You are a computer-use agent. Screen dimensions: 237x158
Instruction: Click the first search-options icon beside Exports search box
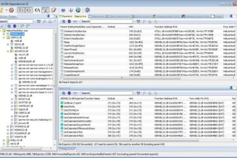pyautogui.click(x=138, y=93)
